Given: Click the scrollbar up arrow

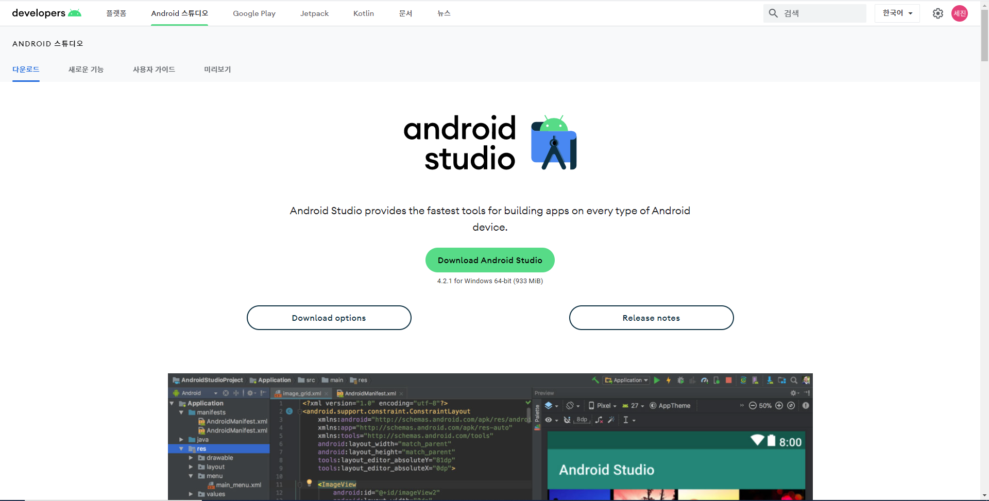Looking at the screenshot, I should pos(984,4).
